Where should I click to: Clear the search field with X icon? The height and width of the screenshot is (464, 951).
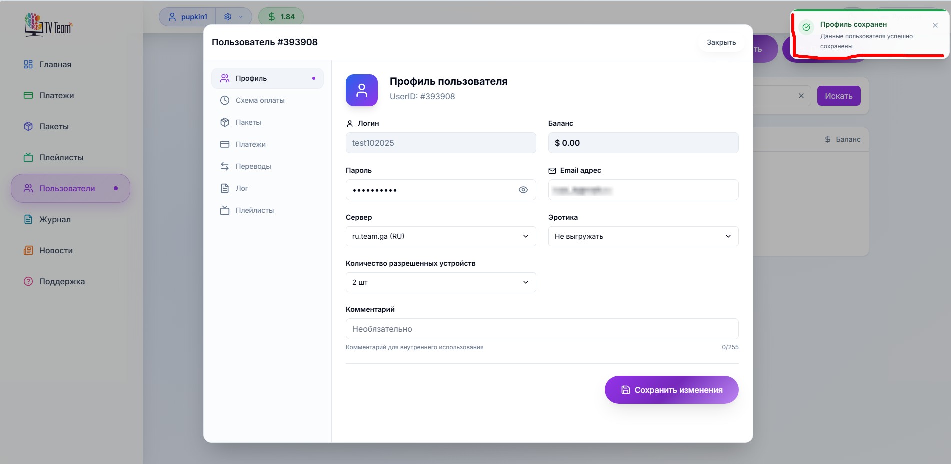pyautogui.click(x=801, y=96)
